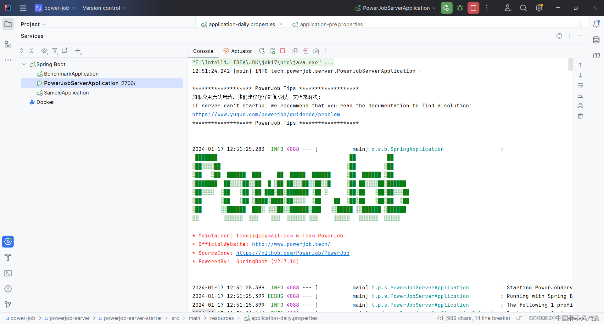Open the Project tool window folder icon
This screenshot has width=604, height=324.
pyautogui.click(x=8, y=24)
